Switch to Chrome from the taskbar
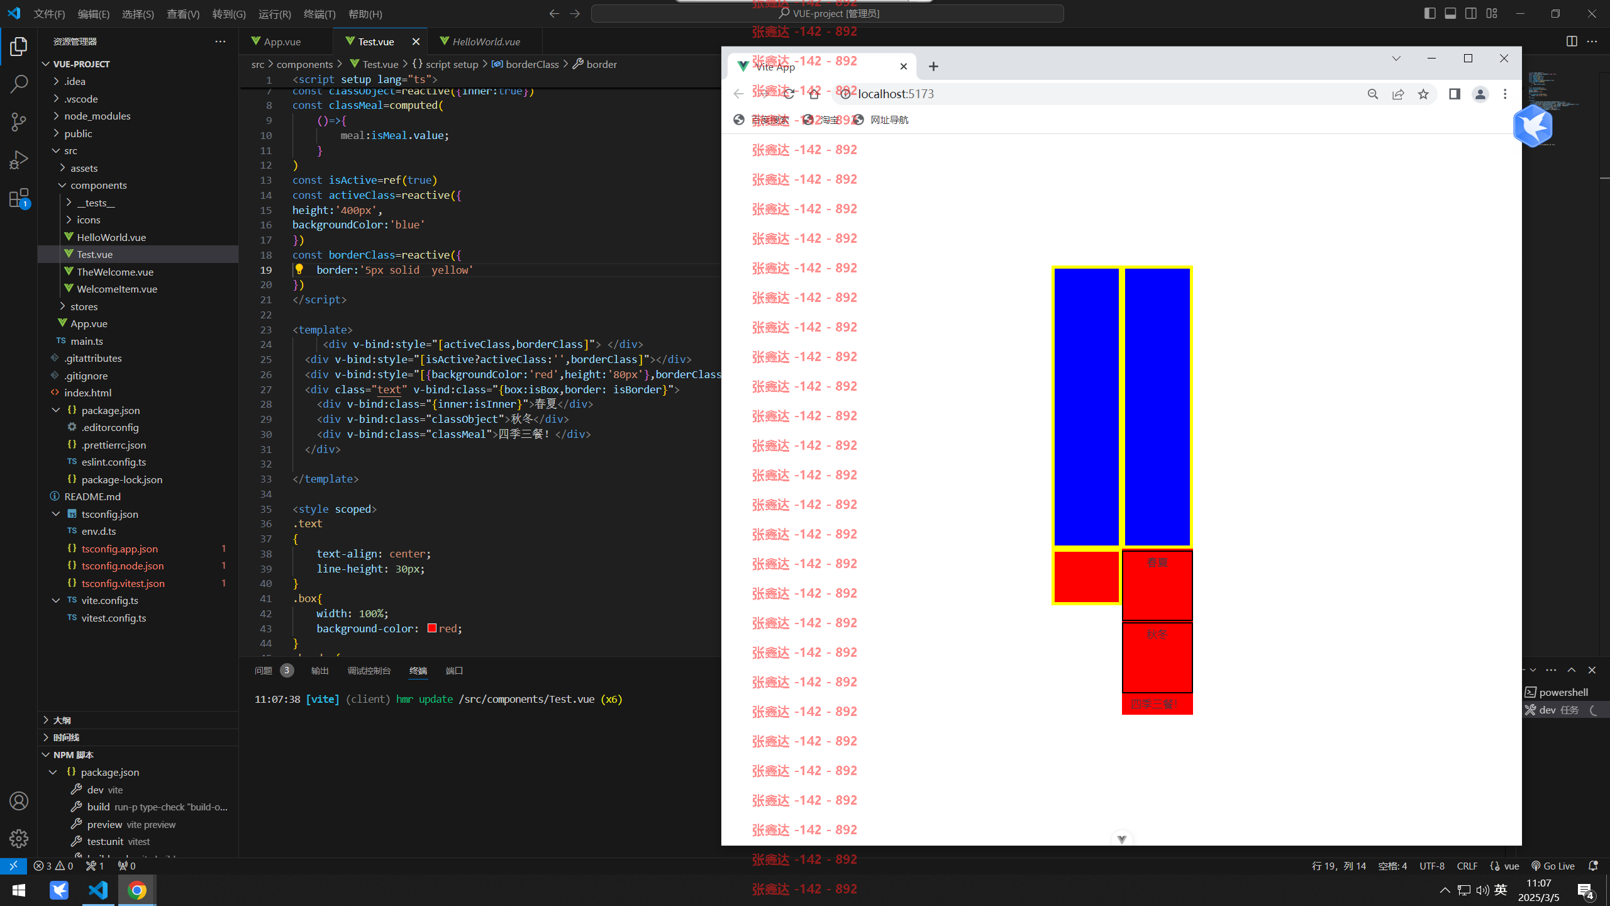Screen dimensions: 1610x906 click(137, 890)
